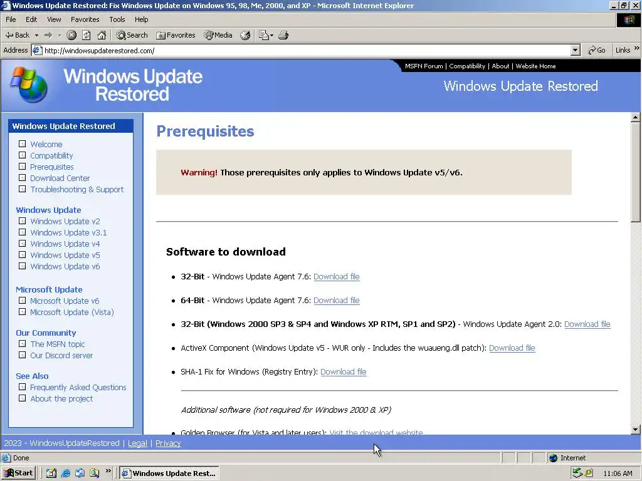This screenshot has height=481, width=642.
Task: Open the Media toolbar button
Action: point(218,35)
